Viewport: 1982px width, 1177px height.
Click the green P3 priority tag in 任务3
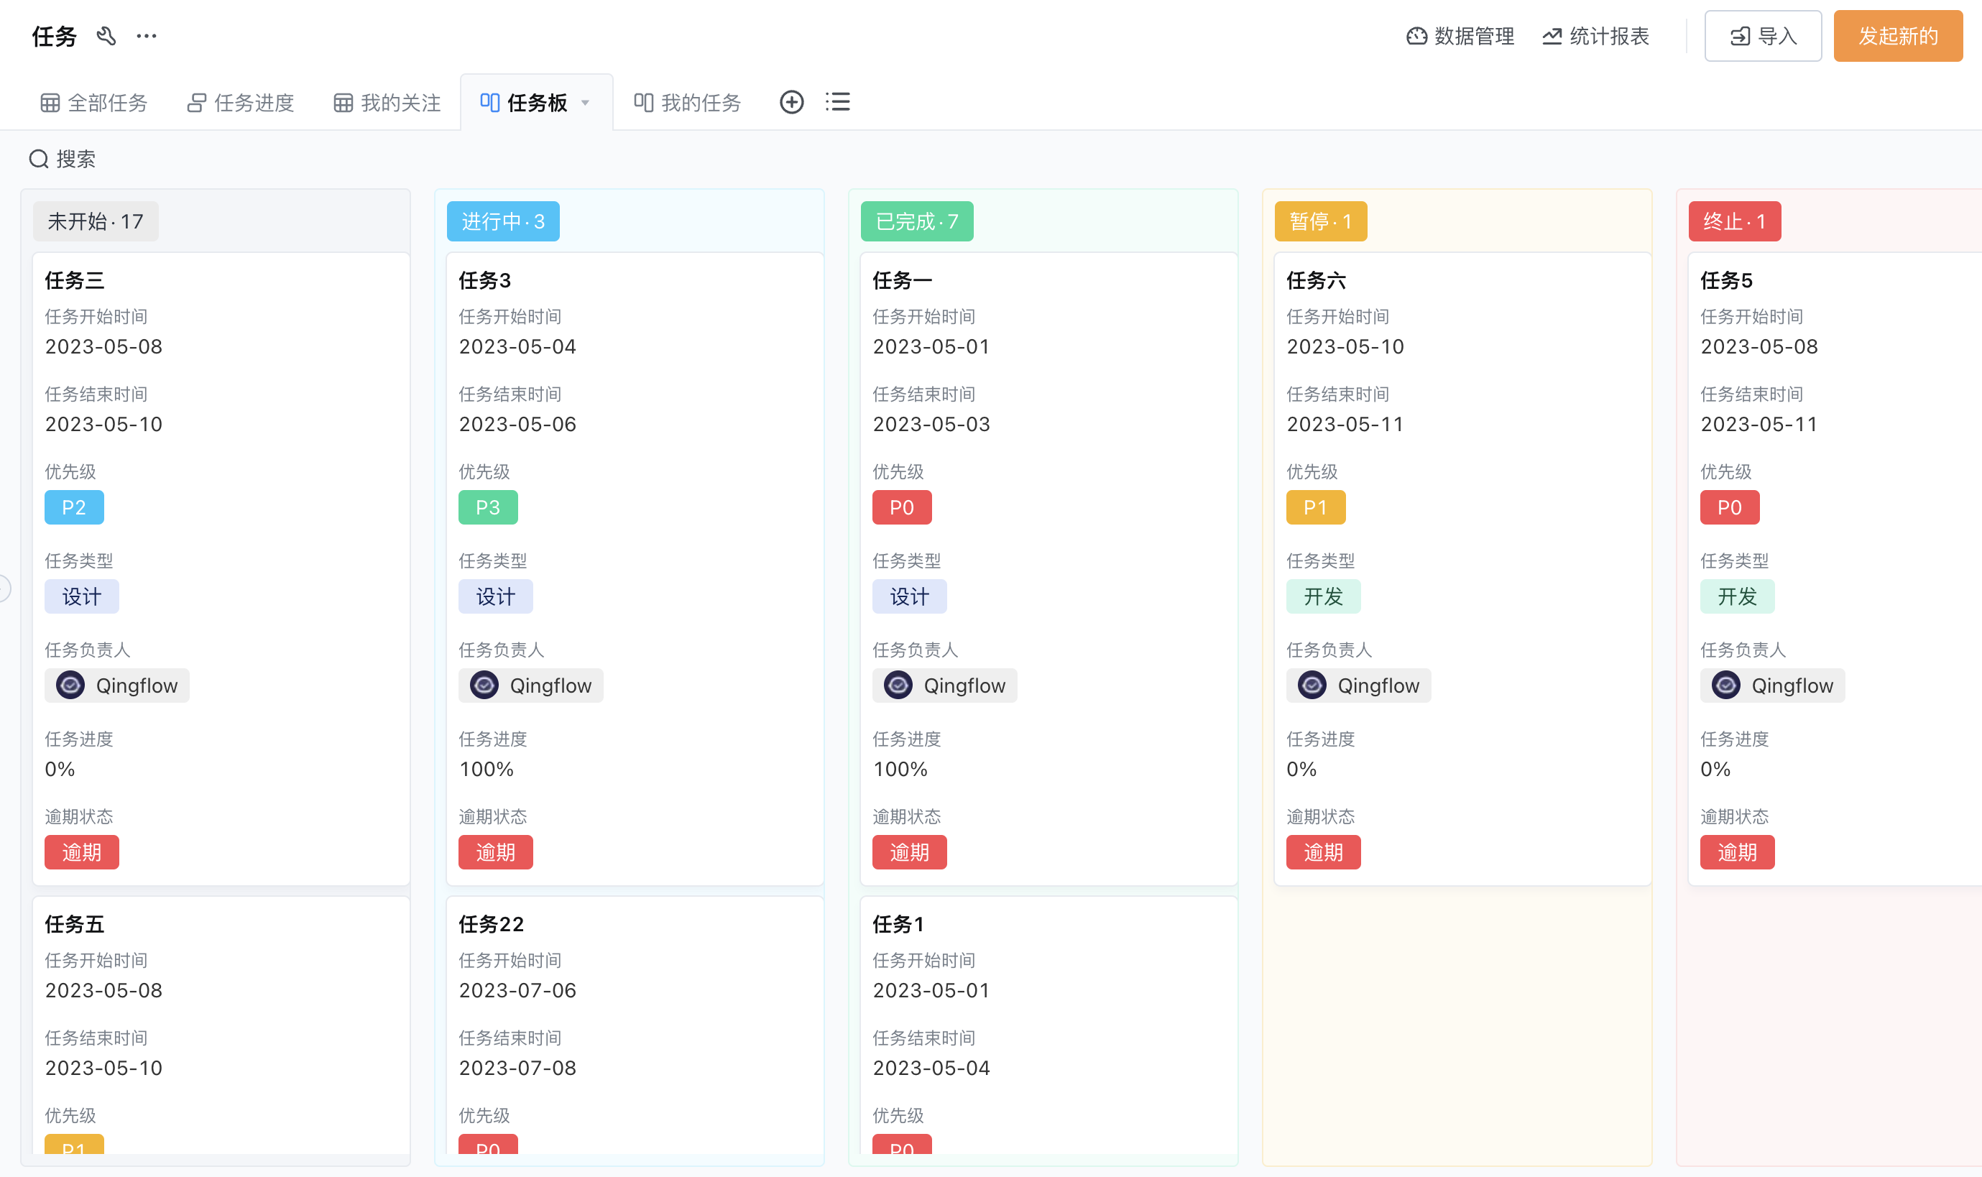[488, 507]
